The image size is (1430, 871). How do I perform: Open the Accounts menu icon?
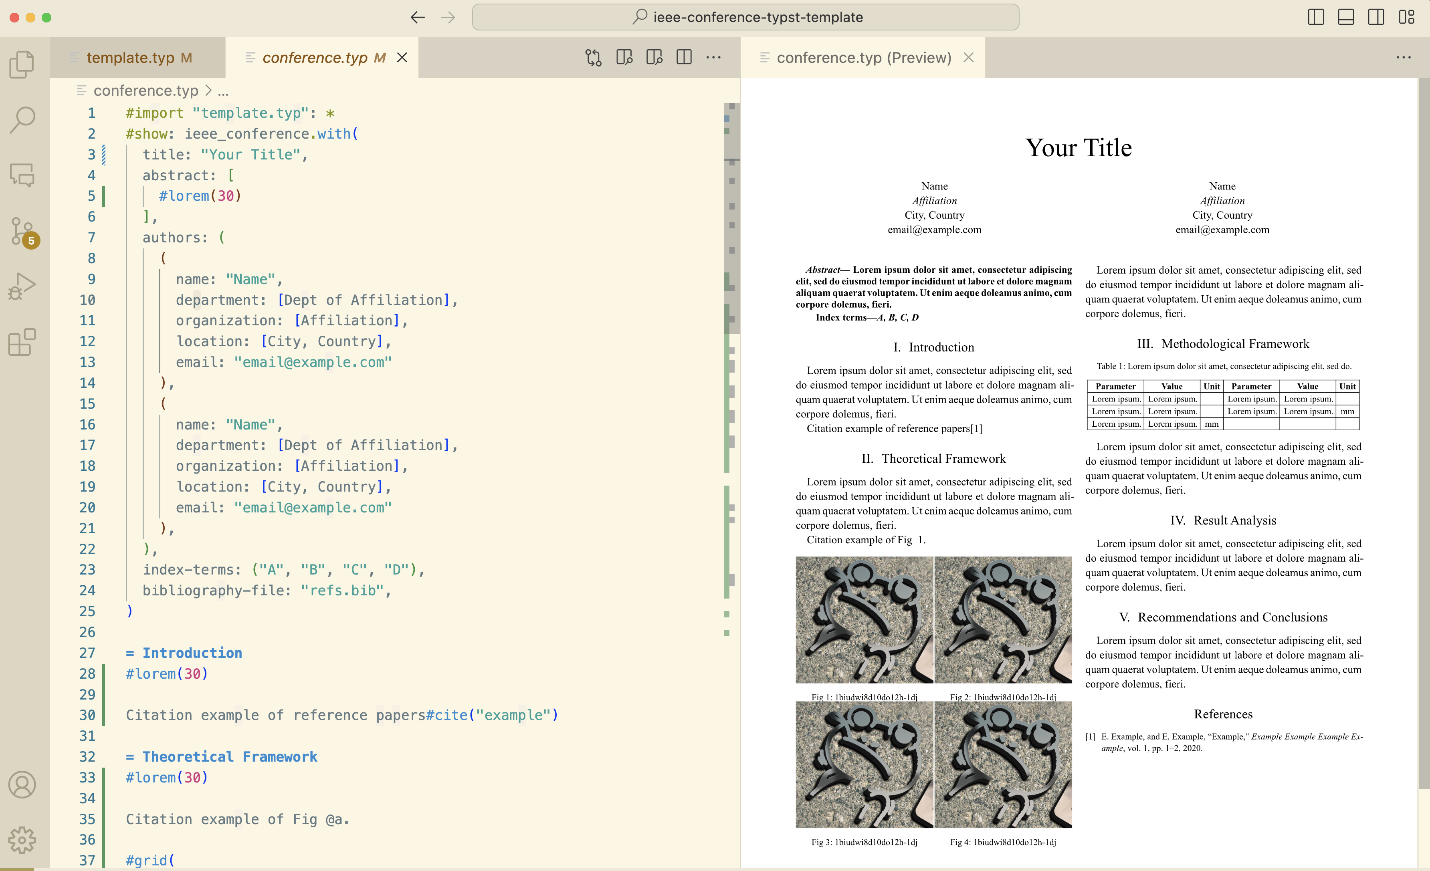pos(22,784)
